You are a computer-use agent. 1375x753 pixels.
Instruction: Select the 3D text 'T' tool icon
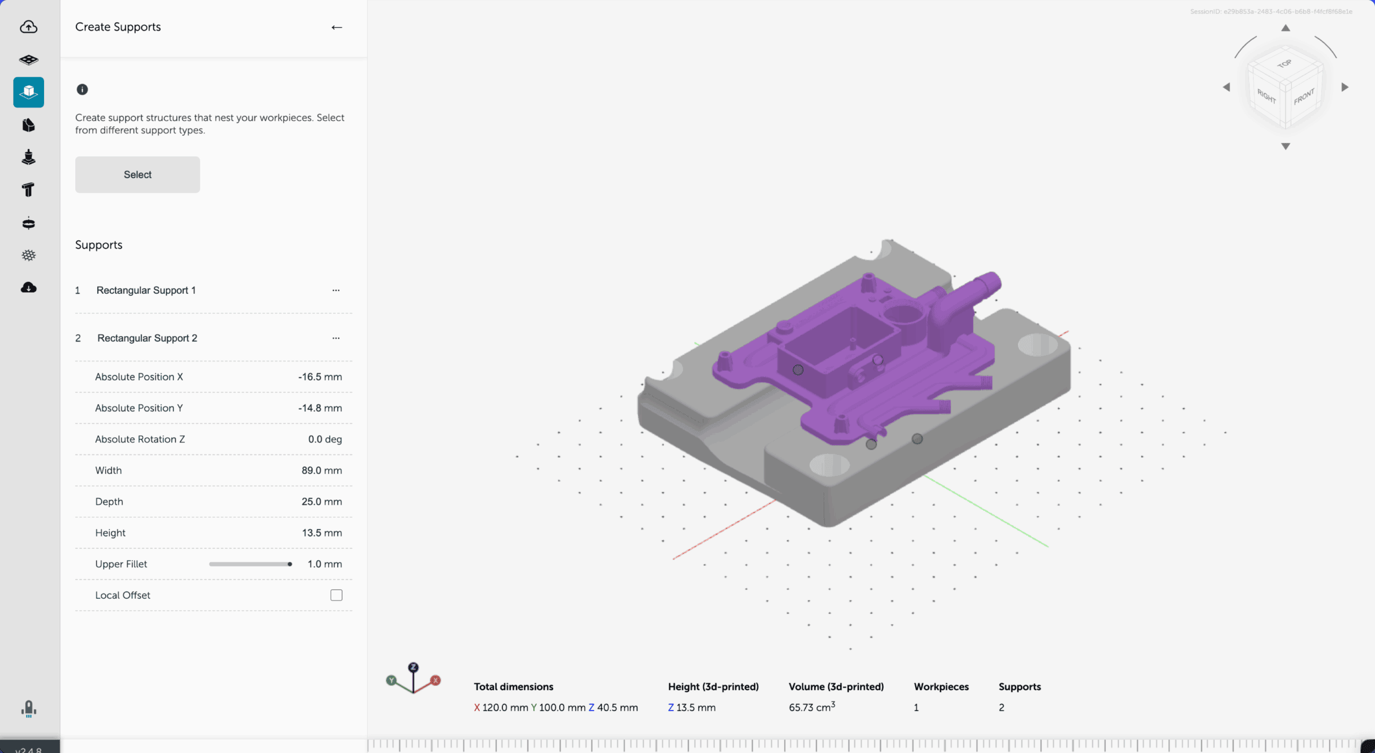(x=28, y=190)
